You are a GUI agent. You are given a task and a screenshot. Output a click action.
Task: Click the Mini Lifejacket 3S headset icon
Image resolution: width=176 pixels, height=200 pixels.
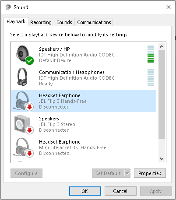pos(23,147)
